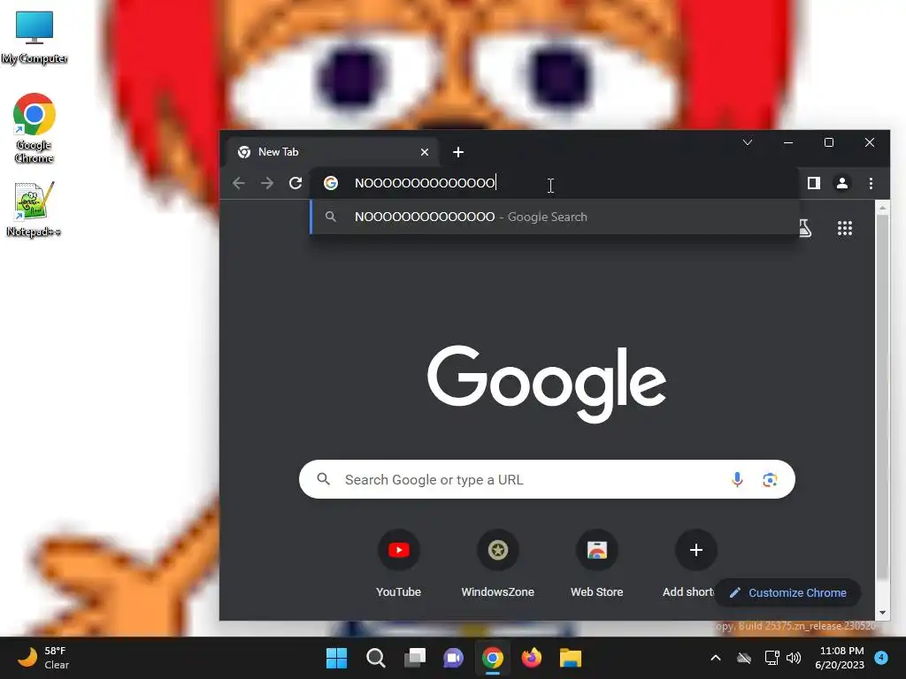Screen dimensions: 906x679
Task: Open the search tabs chevron
Action: click(x=747, y=142)
